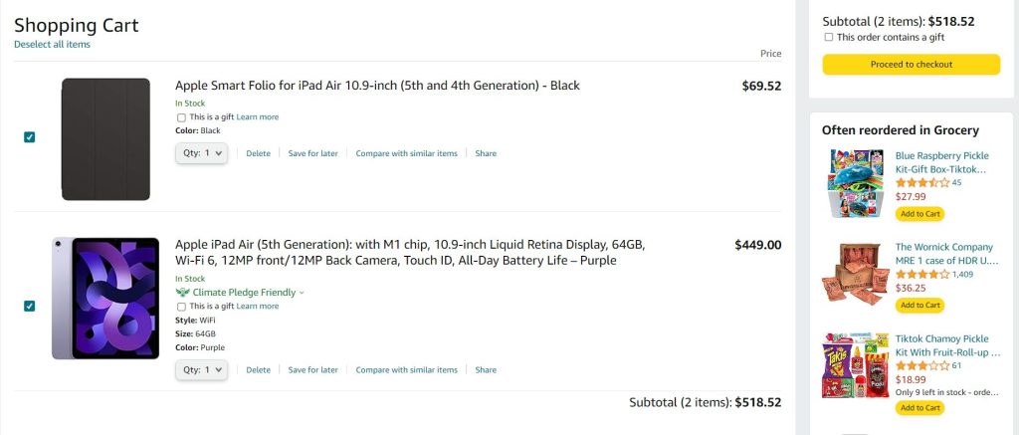View star ratings for Blue Raspberry Pickle Kit

pyautogui.click(x=921, y=183)
